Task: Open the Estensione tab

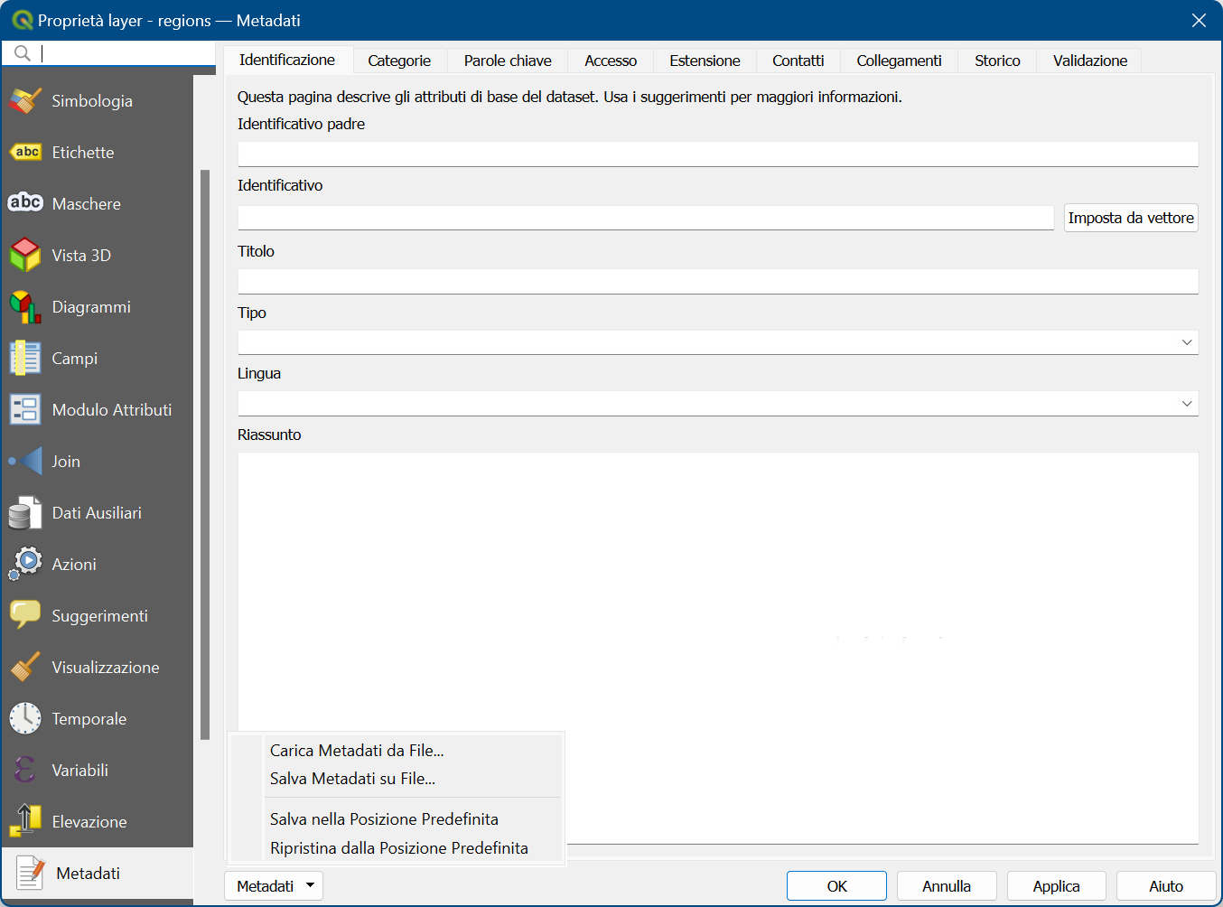Action: click(705, 61)
